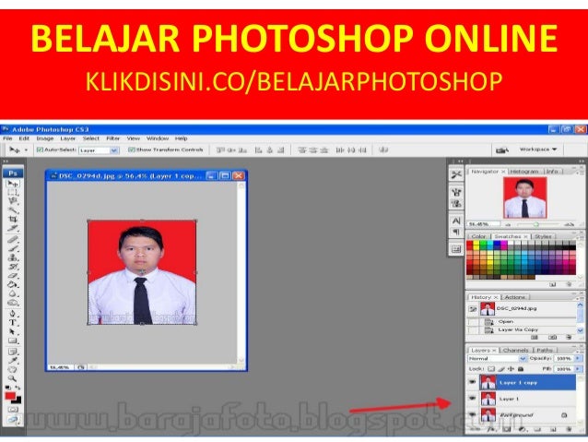This screenshot has height=442, width=588.
Task: Add a layer mask
Action: (x=506, y=428)
